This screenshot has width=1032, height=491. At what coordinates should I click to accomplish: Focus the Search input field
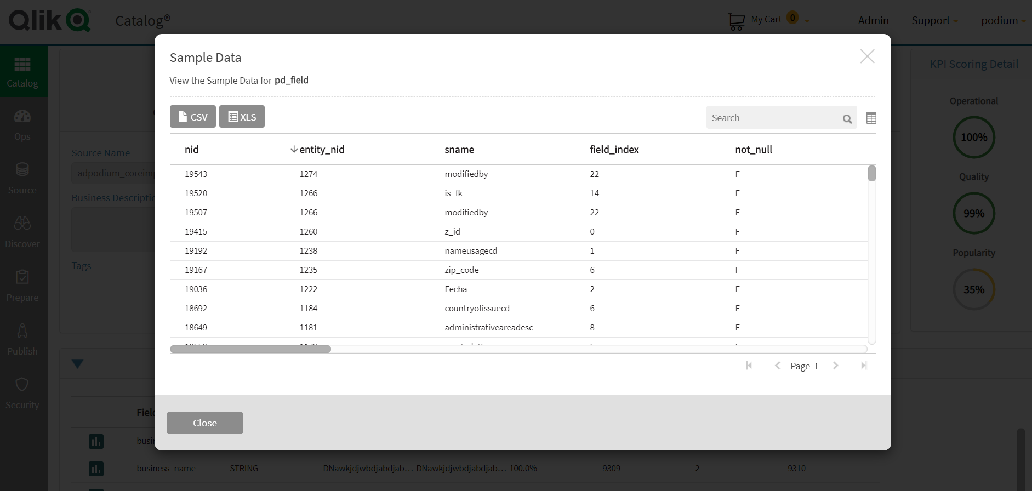pyautogui.click(x=773, y=118)
